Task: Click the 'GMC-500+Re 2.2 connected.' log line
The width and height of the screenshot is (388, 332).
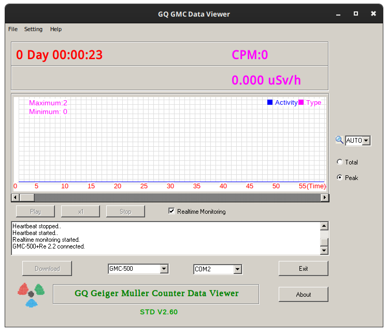Action: [49, 246]
